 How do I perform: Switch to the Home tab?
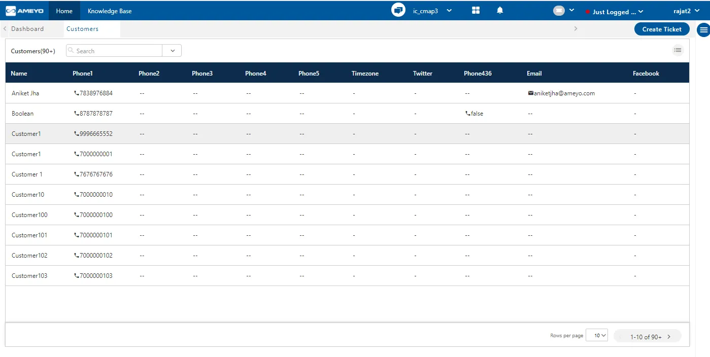click(x=64, y=11)
